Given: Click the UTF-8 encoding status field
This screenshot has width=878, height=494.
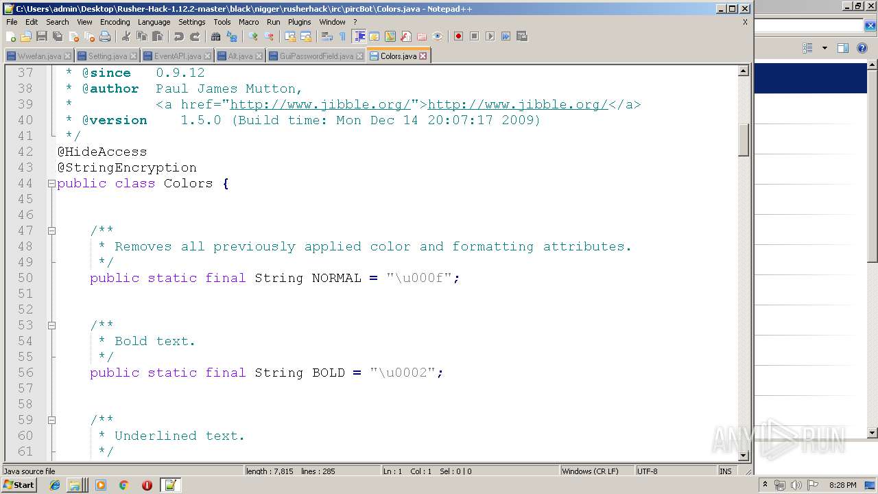Looking at the screenshot, I should click(675, 471).
